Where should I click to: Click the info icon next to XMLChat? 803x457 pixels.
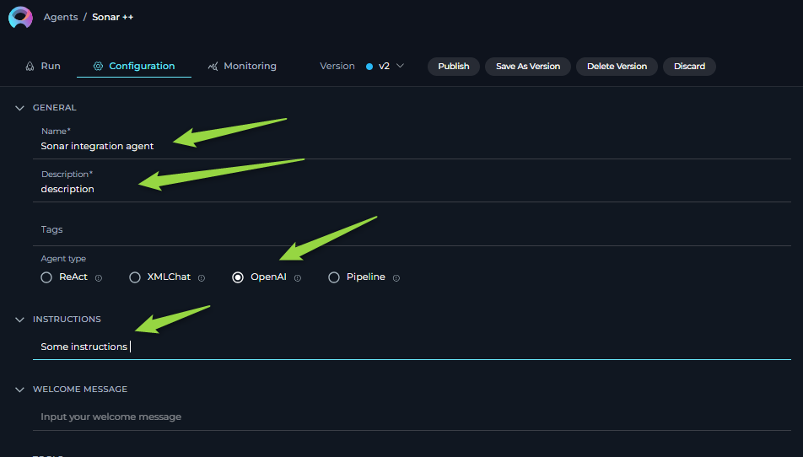[202, 278]
